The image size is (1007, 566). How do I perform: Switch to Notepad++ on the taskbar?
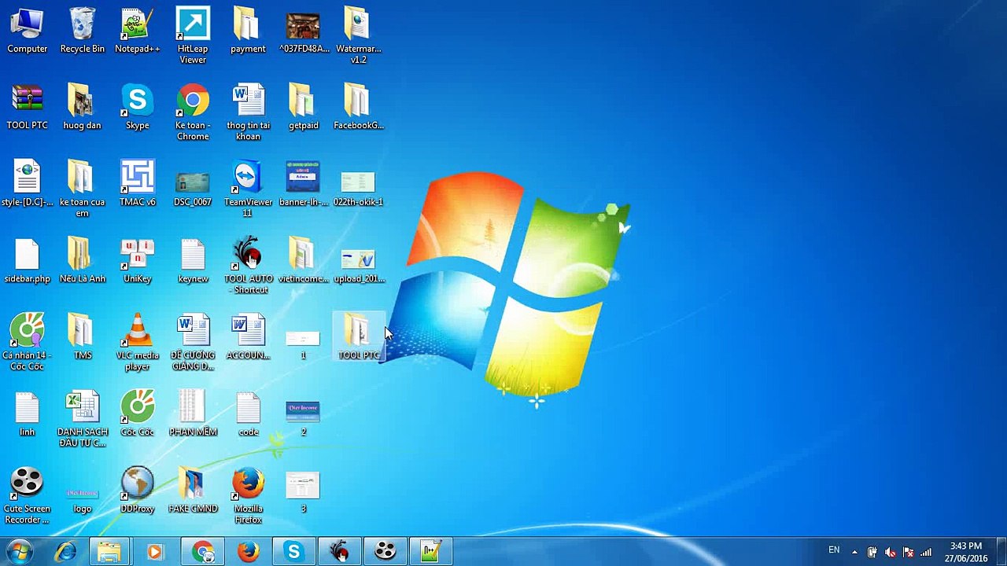tap(431, 552)
